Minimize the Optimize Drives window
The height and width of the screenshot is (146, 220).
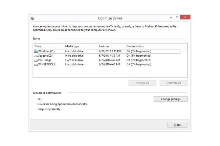[x=171, y=18]
